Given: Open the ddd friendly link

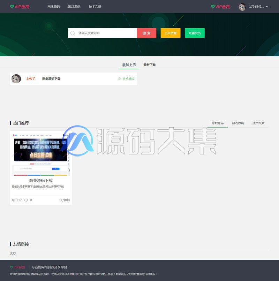Looking at the screenshot, I should [x=13, y=253].
